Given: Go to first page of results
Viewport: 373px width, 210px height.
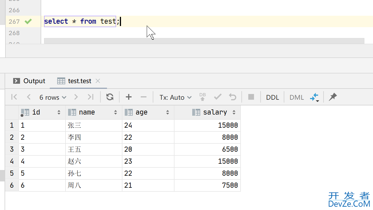Looking at the screenshot, I should click(14, 97).
